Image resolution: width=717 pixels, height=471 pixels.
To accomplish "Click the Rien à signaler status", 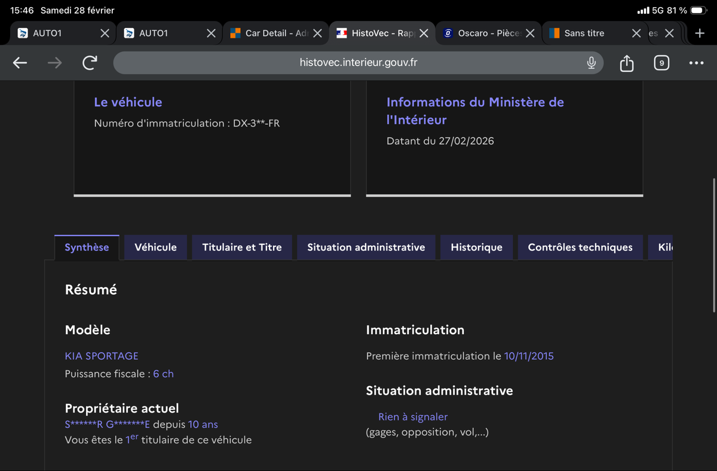I will pos(412,417).
